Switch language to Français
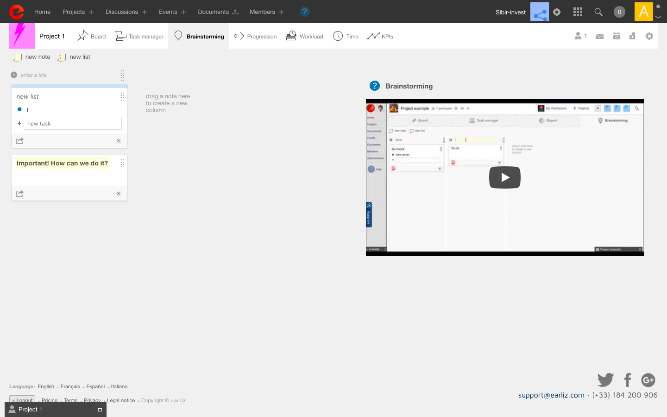667x417 pixels. 70,386
